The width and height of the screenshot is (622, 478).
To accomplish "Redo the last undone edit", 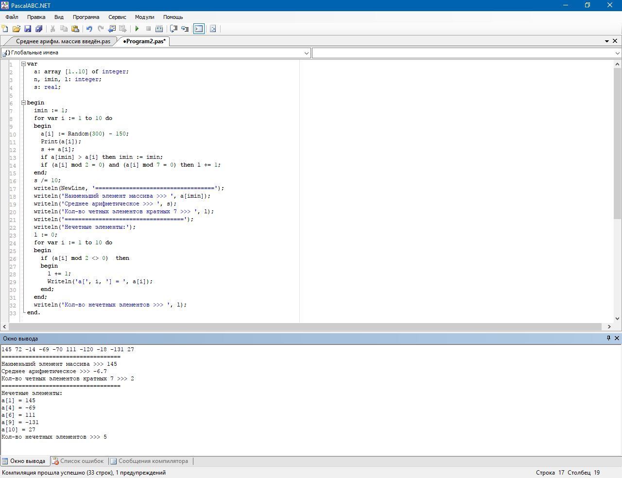I will coord(101,29).
